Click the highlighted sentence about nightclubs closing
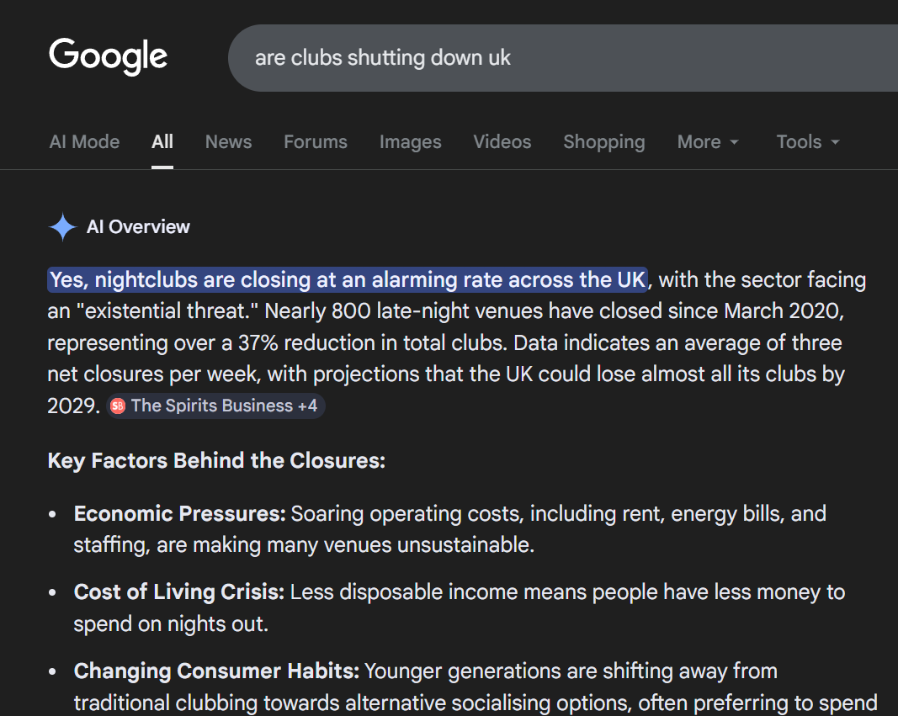 347,279
